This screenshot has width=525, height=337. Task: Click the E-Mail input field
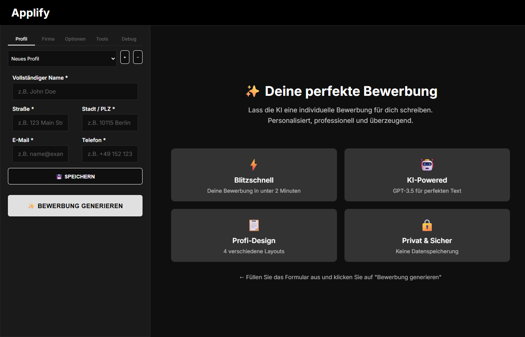pos(40,154)
